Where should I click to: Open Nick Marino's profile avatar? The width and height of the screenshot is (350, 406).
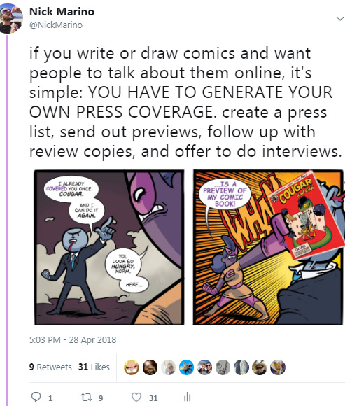[x=10, y=18]
